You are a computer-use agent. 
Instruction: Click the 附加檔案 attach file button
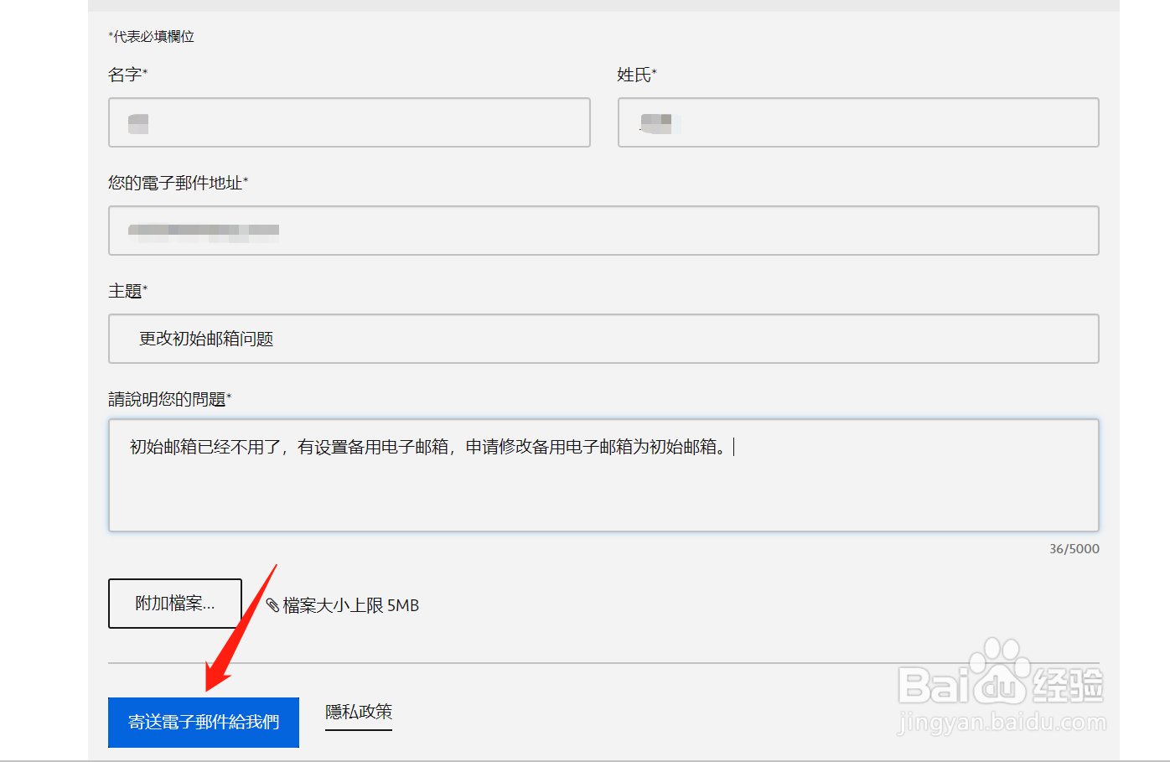click(x=174, y=604)
